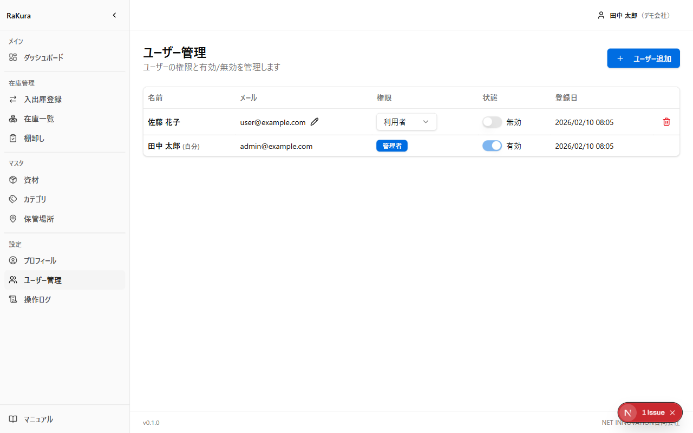Click the 登録日 column header
This screenshot has height=433, width=693.
click(566, 98)
